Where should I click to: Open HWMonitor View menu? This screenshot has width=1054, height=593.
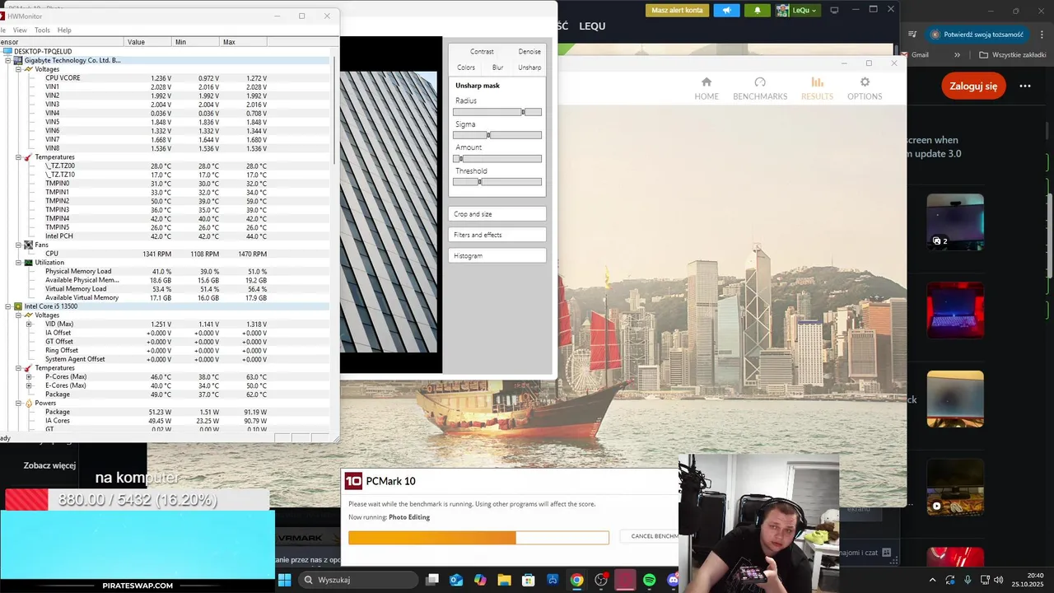(x=20, y=30)
